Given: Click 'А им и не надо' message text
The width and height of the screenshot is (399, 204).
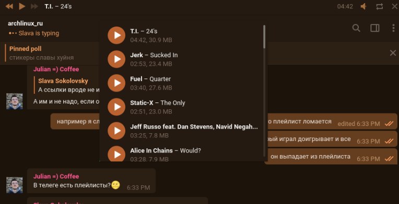Looking at the screenshot, I should pos(66,101).
